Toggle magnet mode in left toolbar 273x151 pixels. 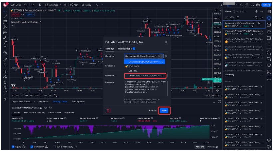coord(5,72)
